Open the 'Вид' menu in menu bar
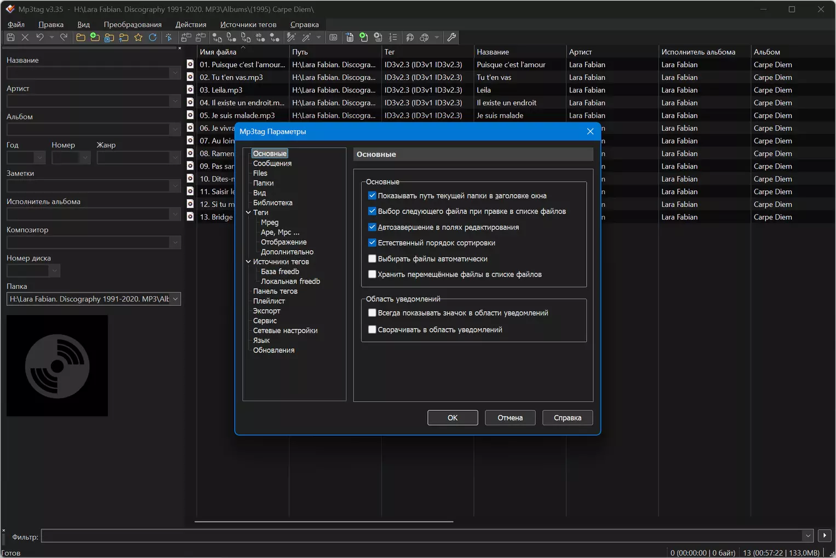The height and width of the screenshot is (558, 836). [x=83, y=24]
